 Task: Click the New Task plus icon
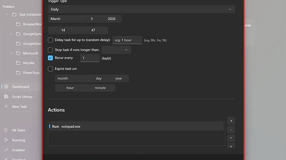point(6,106)
